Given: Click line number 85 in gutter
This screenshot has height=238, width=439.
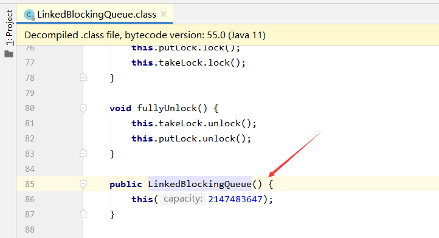Looking at the screenshot, I should (30, 184).
